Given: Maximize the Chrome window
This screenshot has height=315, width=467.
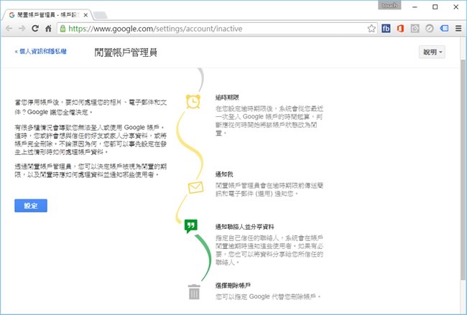Looking at the screenshot, I should 435,7.
